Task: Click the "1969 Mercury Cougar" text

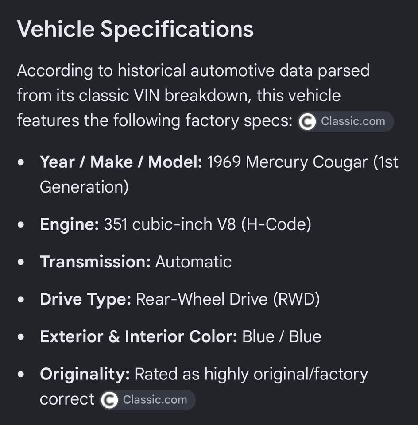Action: pos(288,162)
